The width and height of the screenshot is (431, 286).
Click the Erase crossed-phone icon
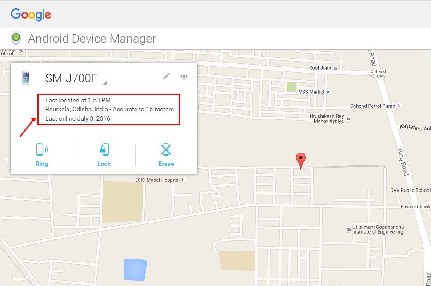coord(166,149)
